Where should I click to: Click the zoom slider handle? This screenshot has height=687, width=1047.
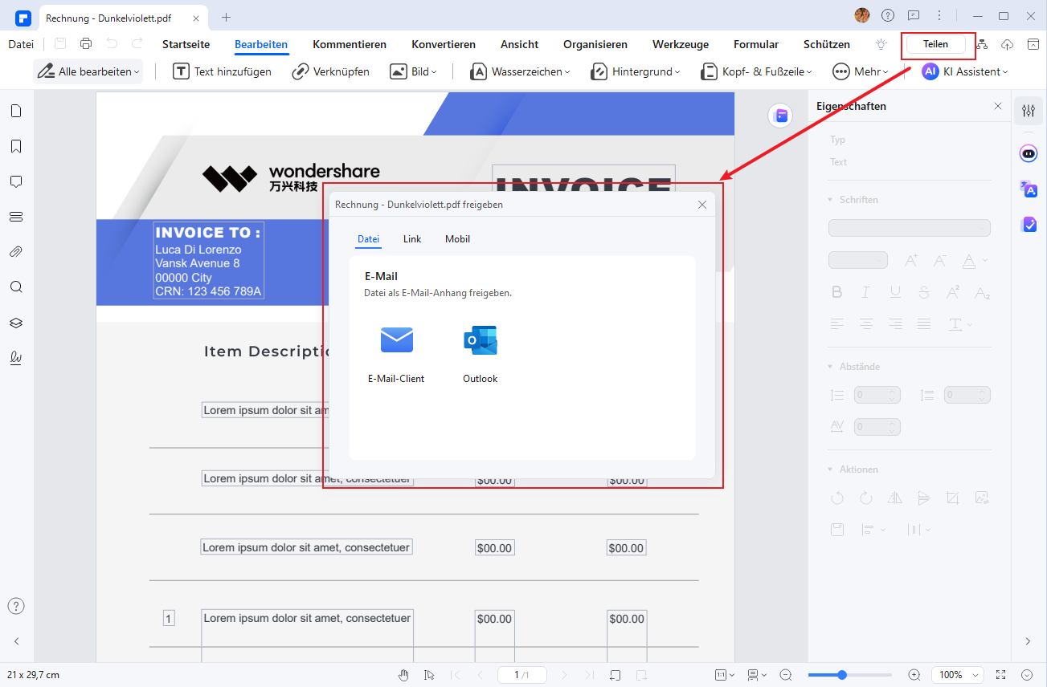click(x=842, y=675)
